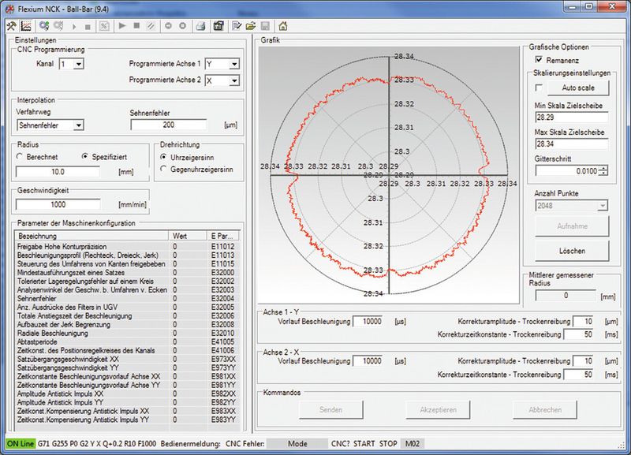This screenshot has height=455, width=631.
Task: Select the Amplitude Antistick Impuls XX row
Action: click(x=127, y=393)
